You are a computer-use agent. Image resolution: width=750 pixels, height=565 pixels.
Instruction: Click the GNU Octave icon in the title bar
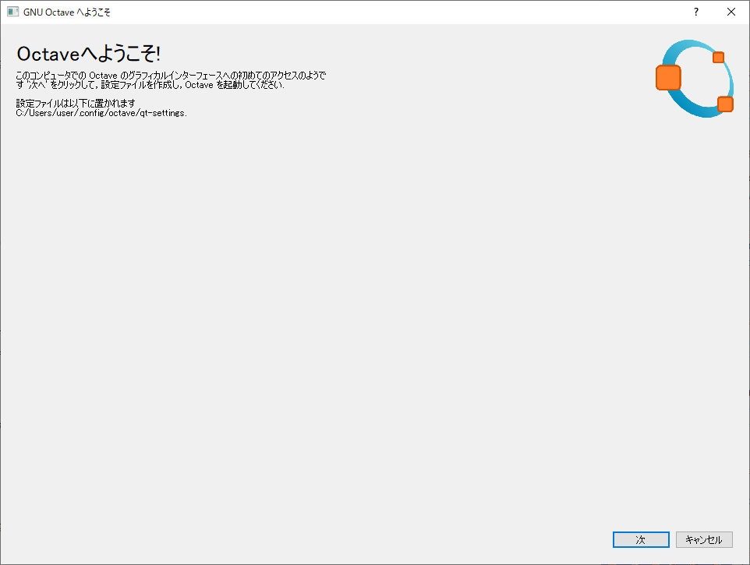click(12, 12)
